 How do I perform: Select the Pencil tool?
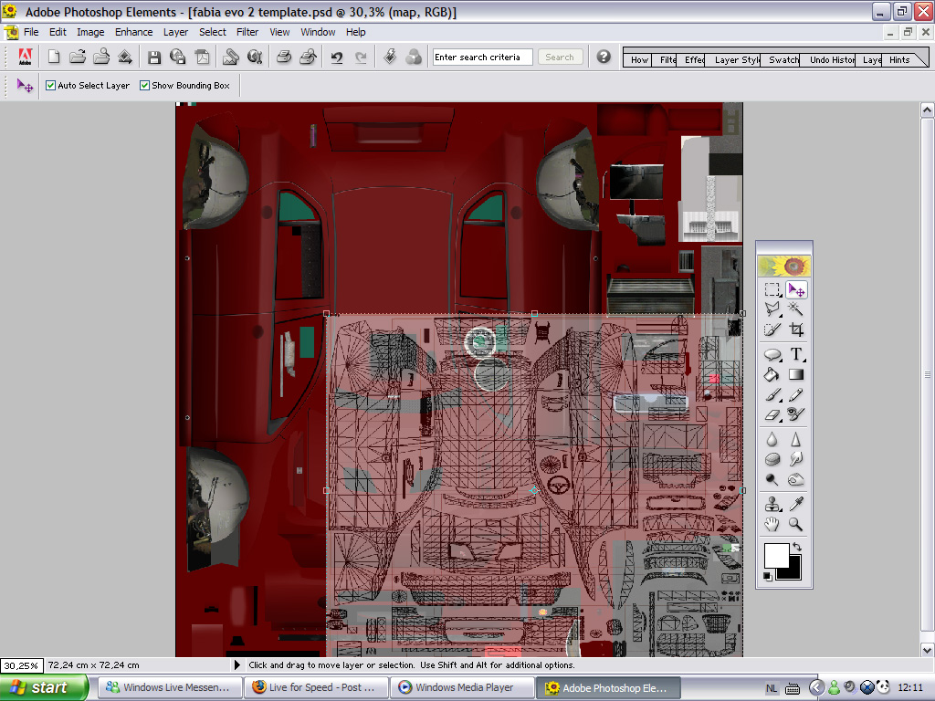point(796,394)
